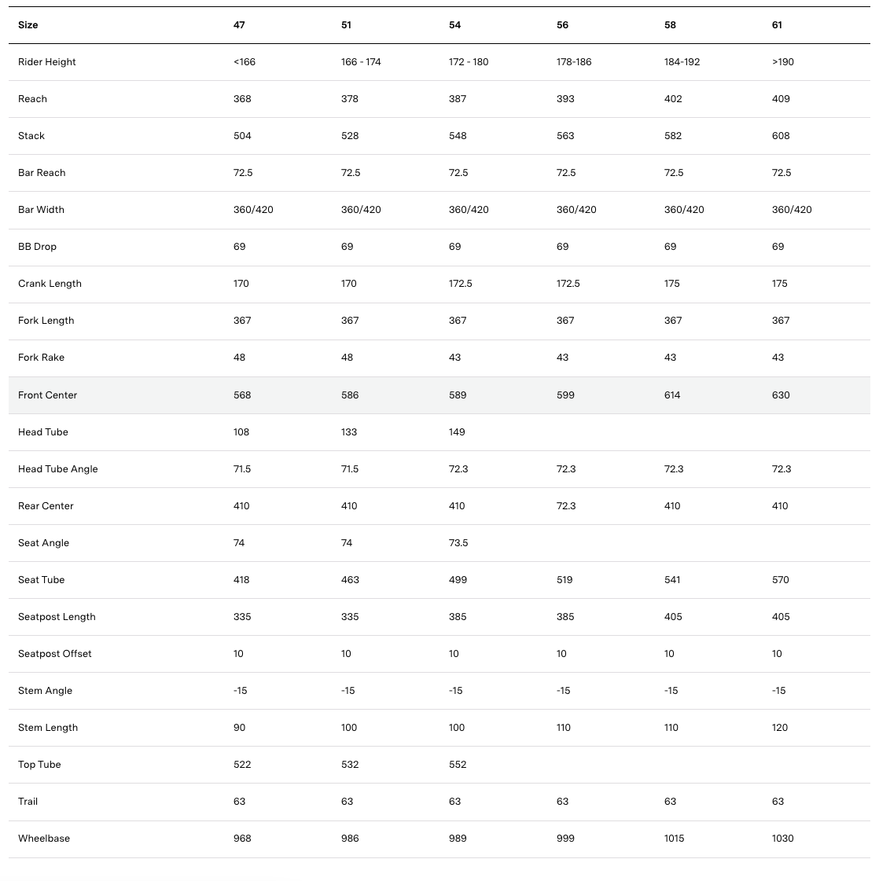Click the Stack value 608
Viewport: 879px width, 881px height.
coord(781,136)
